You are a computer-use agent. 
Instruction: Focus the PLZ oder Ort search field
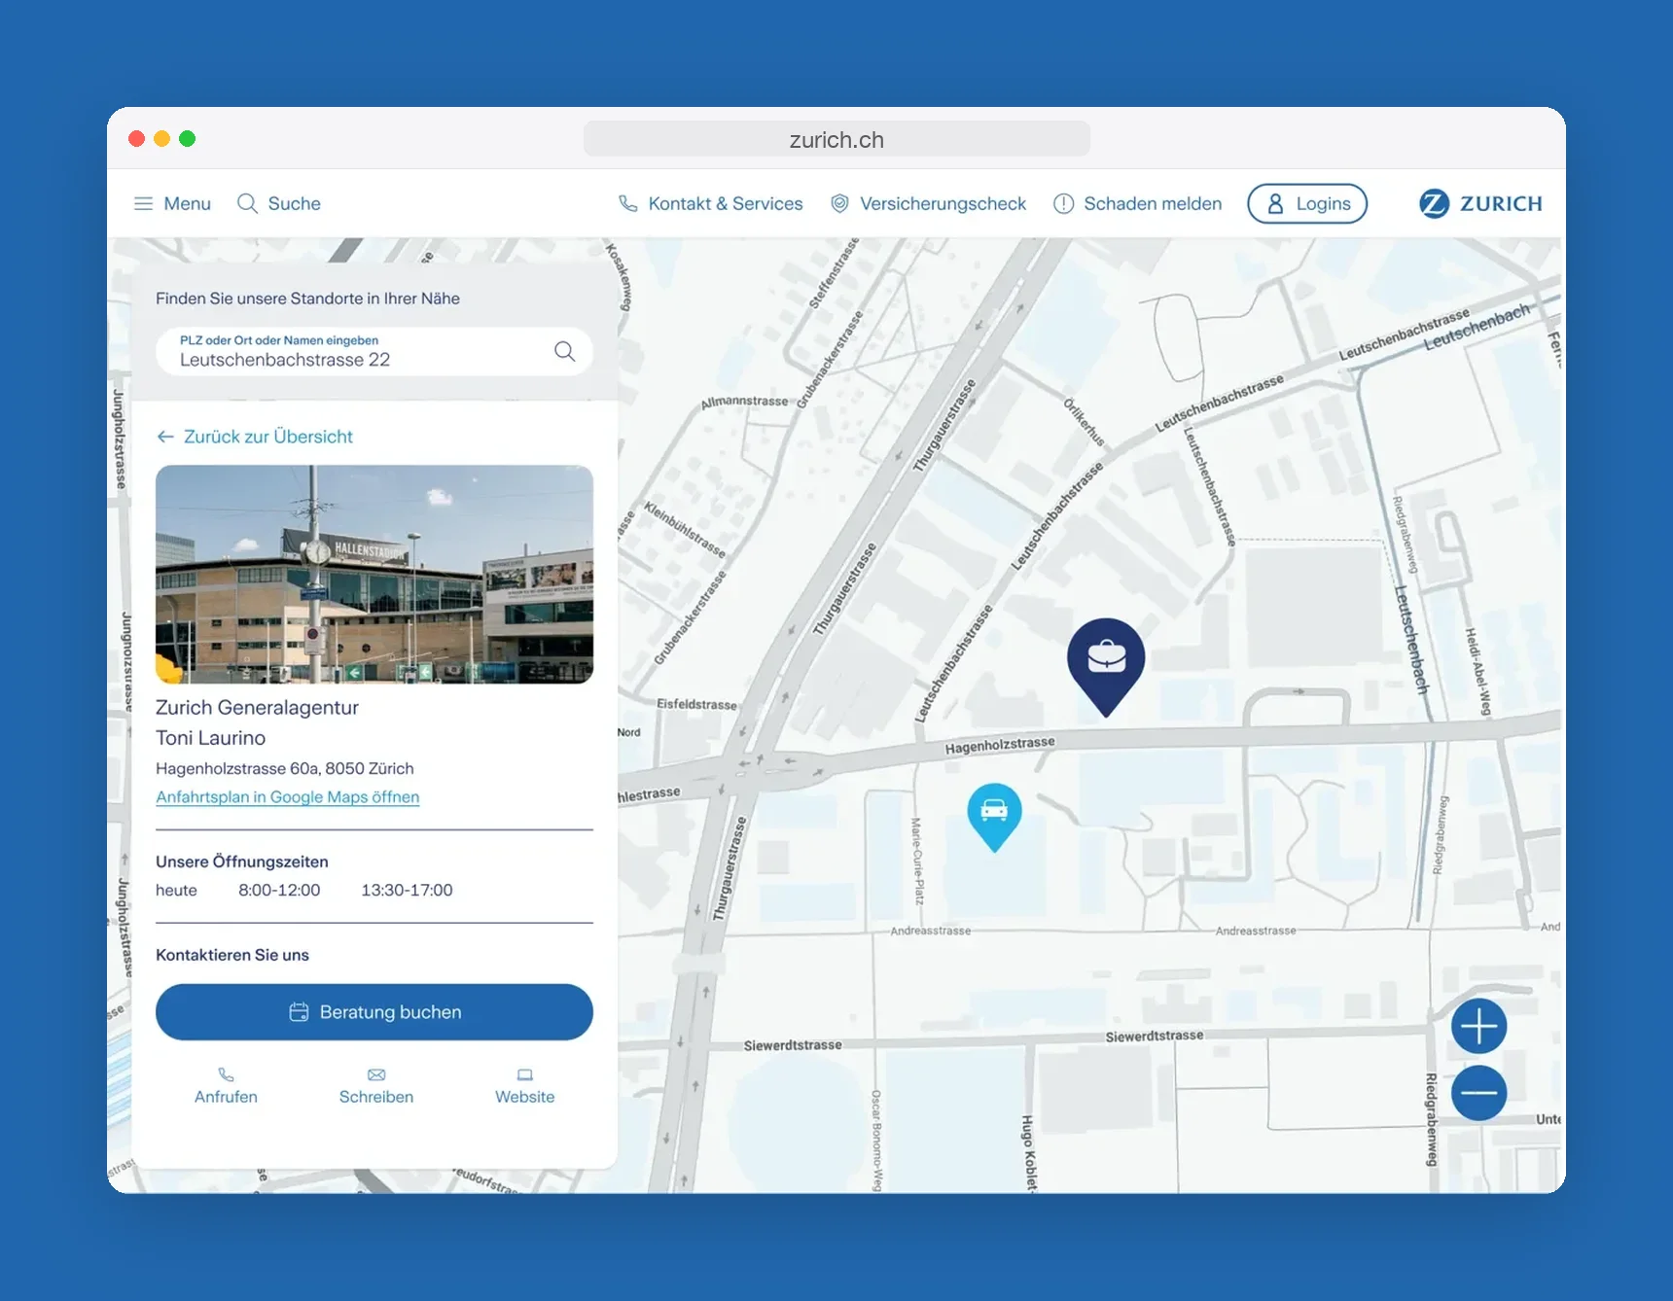click(374, 351)
